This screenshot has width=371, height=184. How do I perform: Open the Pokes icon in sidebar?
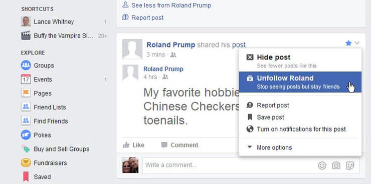tap(26, 135)
